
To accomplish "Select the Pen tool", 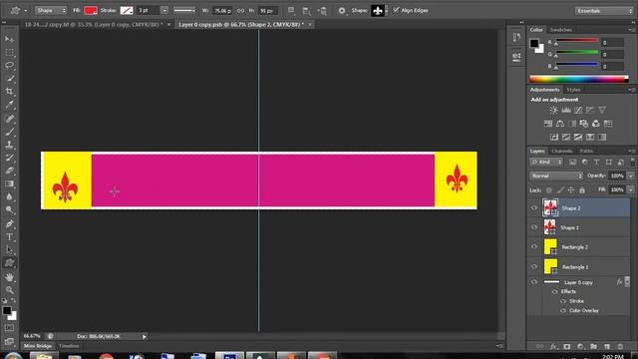I will [x=9, y=223].
